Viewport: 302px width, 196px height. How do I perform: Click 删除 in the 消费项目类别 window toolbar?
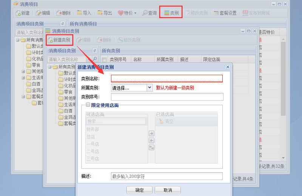104,40
